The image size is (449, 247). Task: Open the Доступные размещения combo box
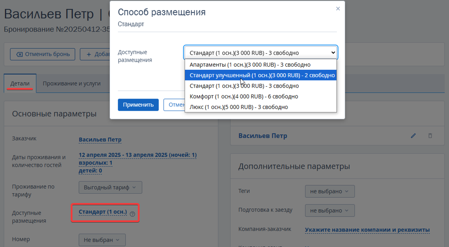261,53
